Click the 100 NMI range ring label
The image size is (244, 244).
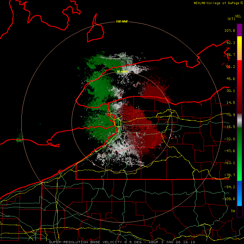122,21
